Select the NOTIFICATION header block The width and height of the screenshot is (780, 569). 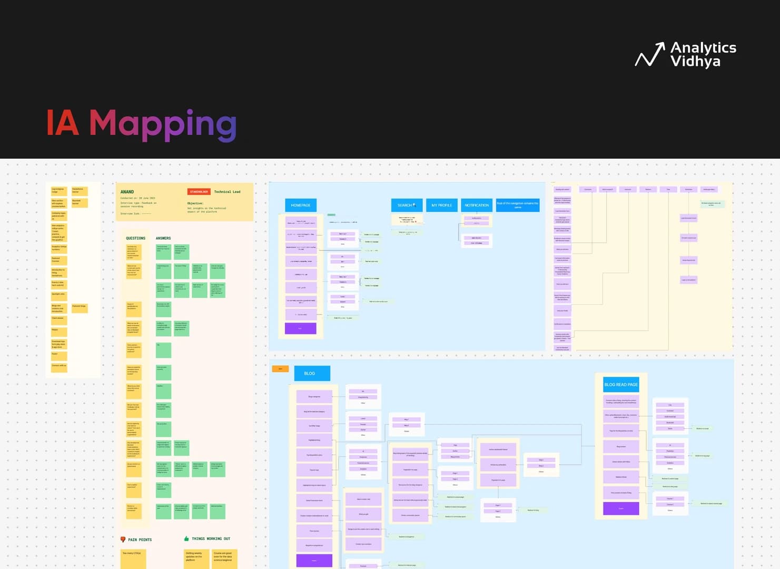pyautogui.click(x=477, y=205)
